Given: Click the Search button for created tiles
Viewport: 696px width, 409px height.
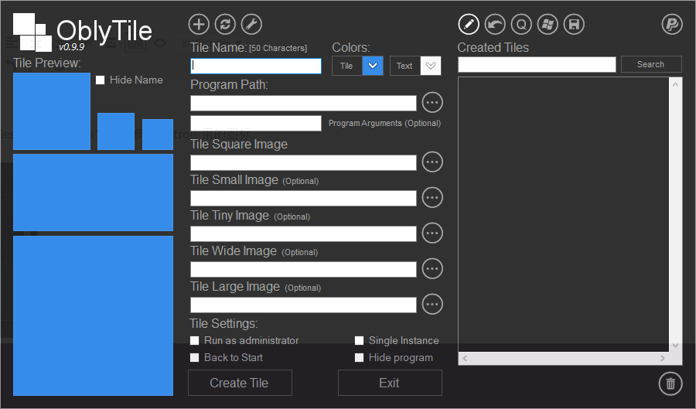Looking at the screenshot, I should [x=651, y=64].
